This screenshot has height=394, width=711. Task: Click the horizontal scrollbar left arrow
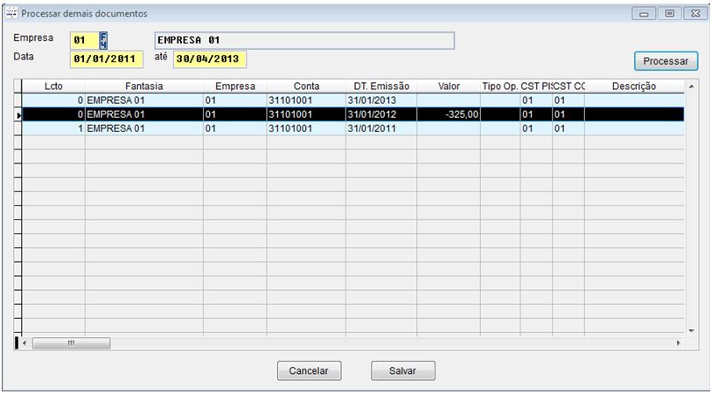pyautogui.click(x=24, y=343)
